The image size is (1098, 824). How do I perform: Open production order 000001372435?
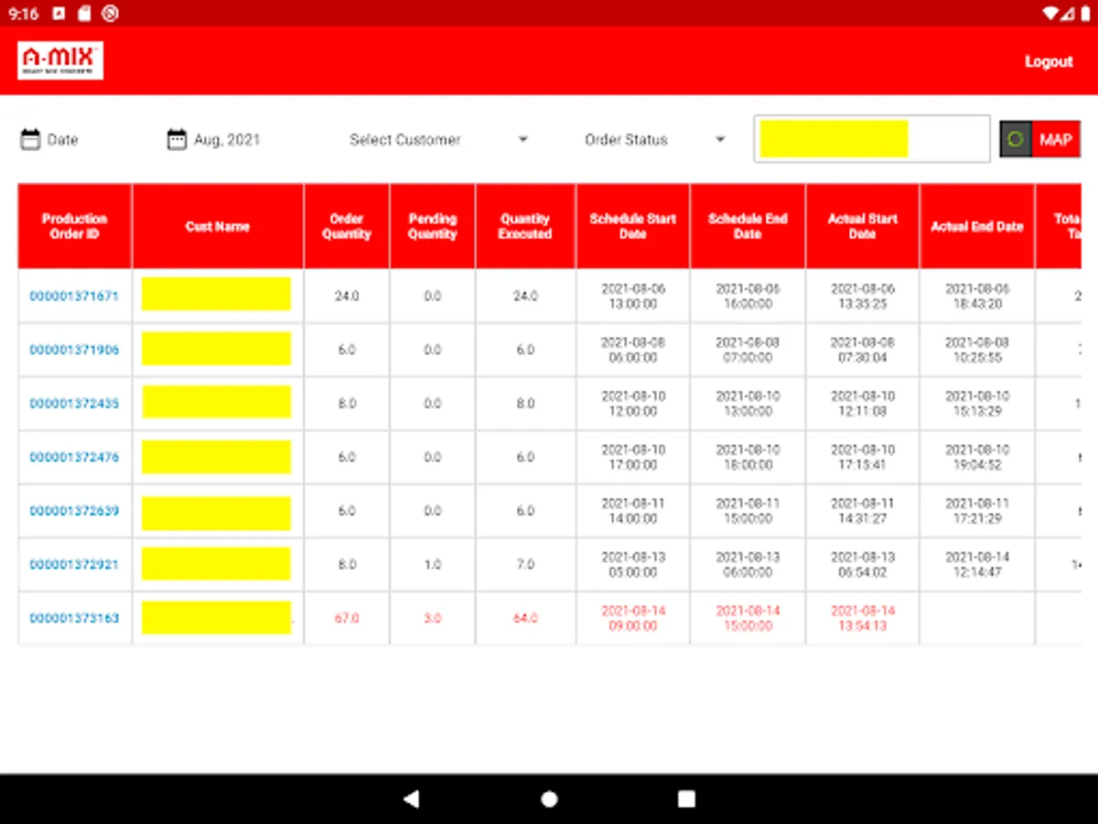tap(74, 404)
